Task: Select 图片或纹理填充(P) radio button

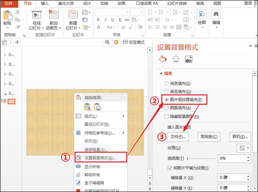Action: [167, 99]
